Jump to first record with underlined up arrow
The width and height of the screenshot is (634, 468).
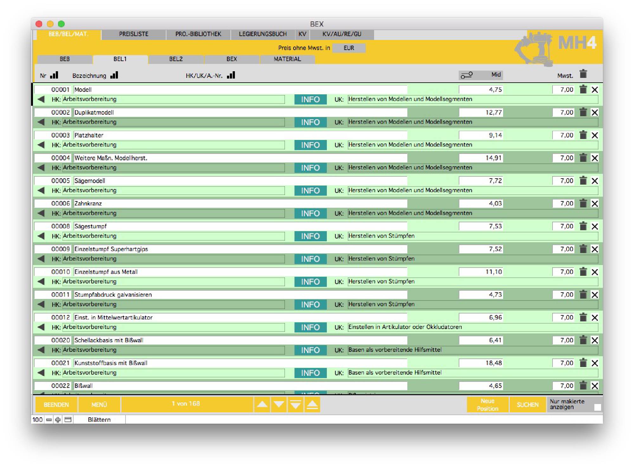(x=312, y=405)
